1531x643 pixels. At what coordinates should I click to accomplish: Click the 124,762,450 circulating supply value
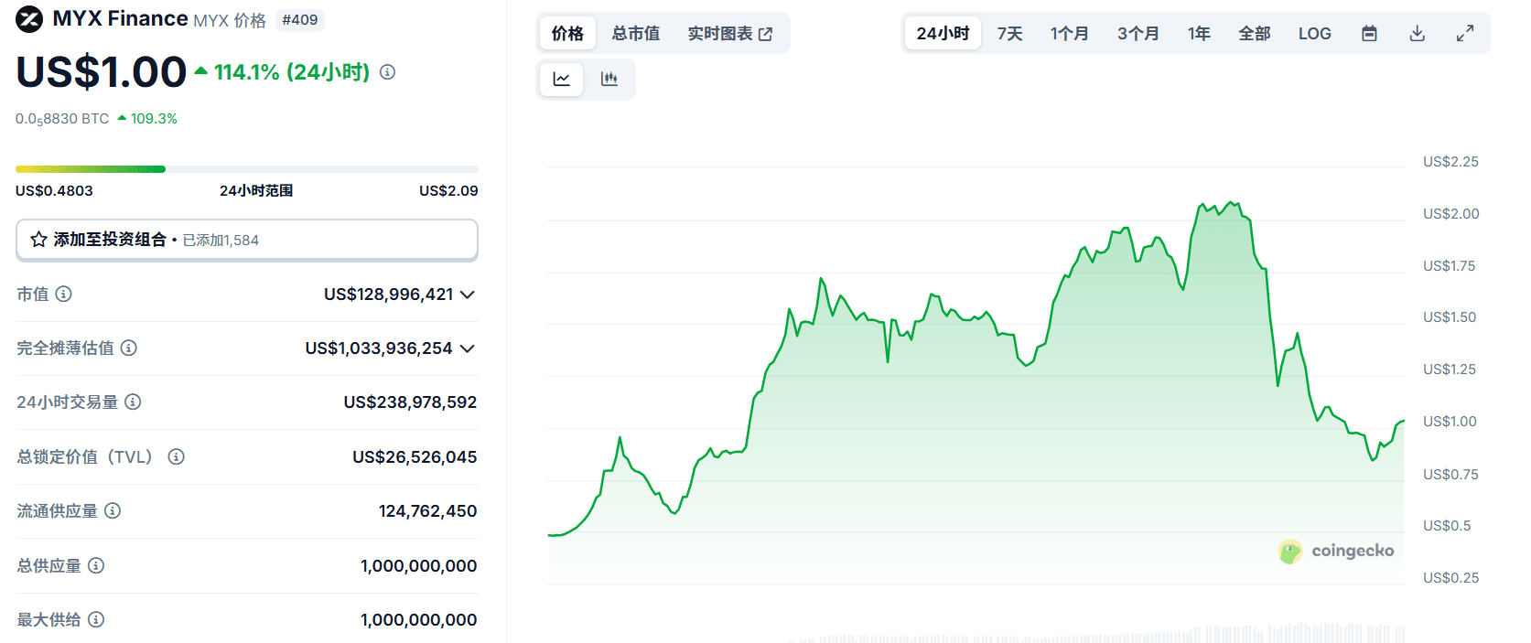(x=427, y=511)
